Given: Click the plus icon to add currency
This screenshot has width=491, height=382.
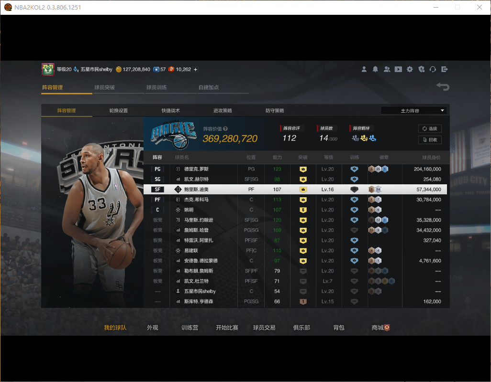Looking at the screenshot, I should point(195,70).
